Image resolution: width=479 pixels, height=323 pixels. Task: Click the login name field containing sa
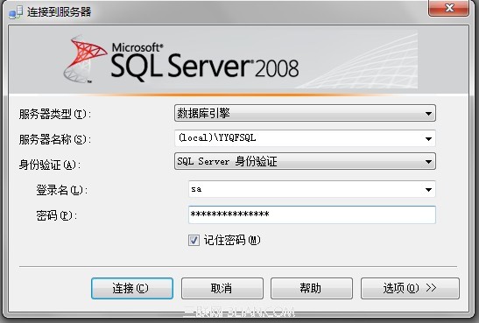coord(312,189)
